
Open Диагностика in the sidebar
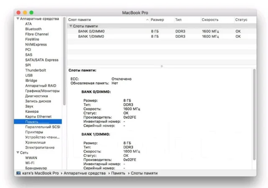click(x=36, y=96)
